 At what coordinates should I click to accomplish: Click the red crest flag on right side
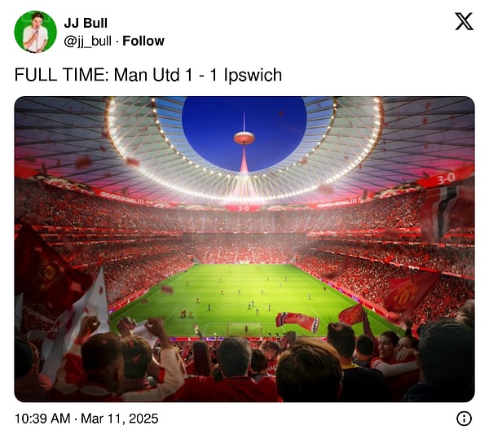click(x=410, y=293)
